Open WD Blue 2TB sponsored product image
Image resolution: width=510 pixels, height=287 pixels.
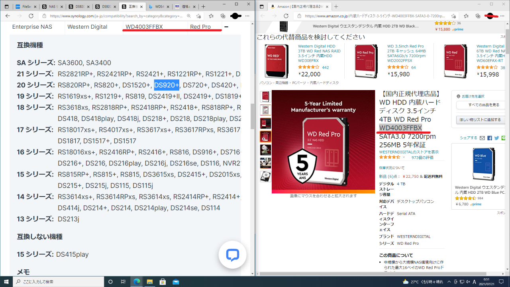click(x=483, y=163)
